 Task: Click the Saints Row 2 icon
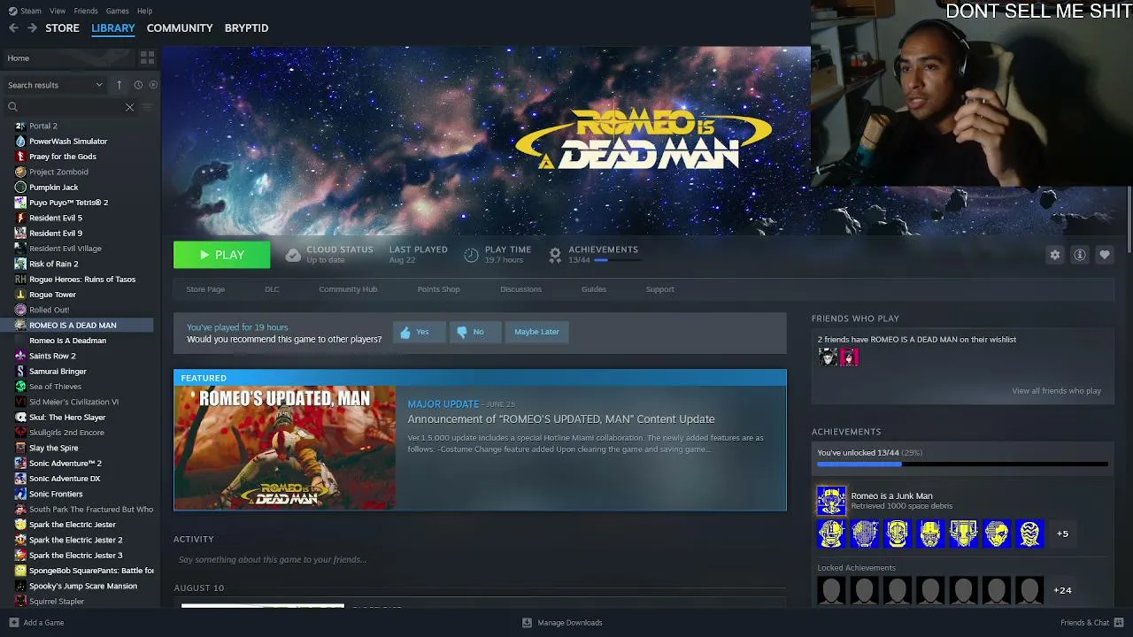[20, 356]
